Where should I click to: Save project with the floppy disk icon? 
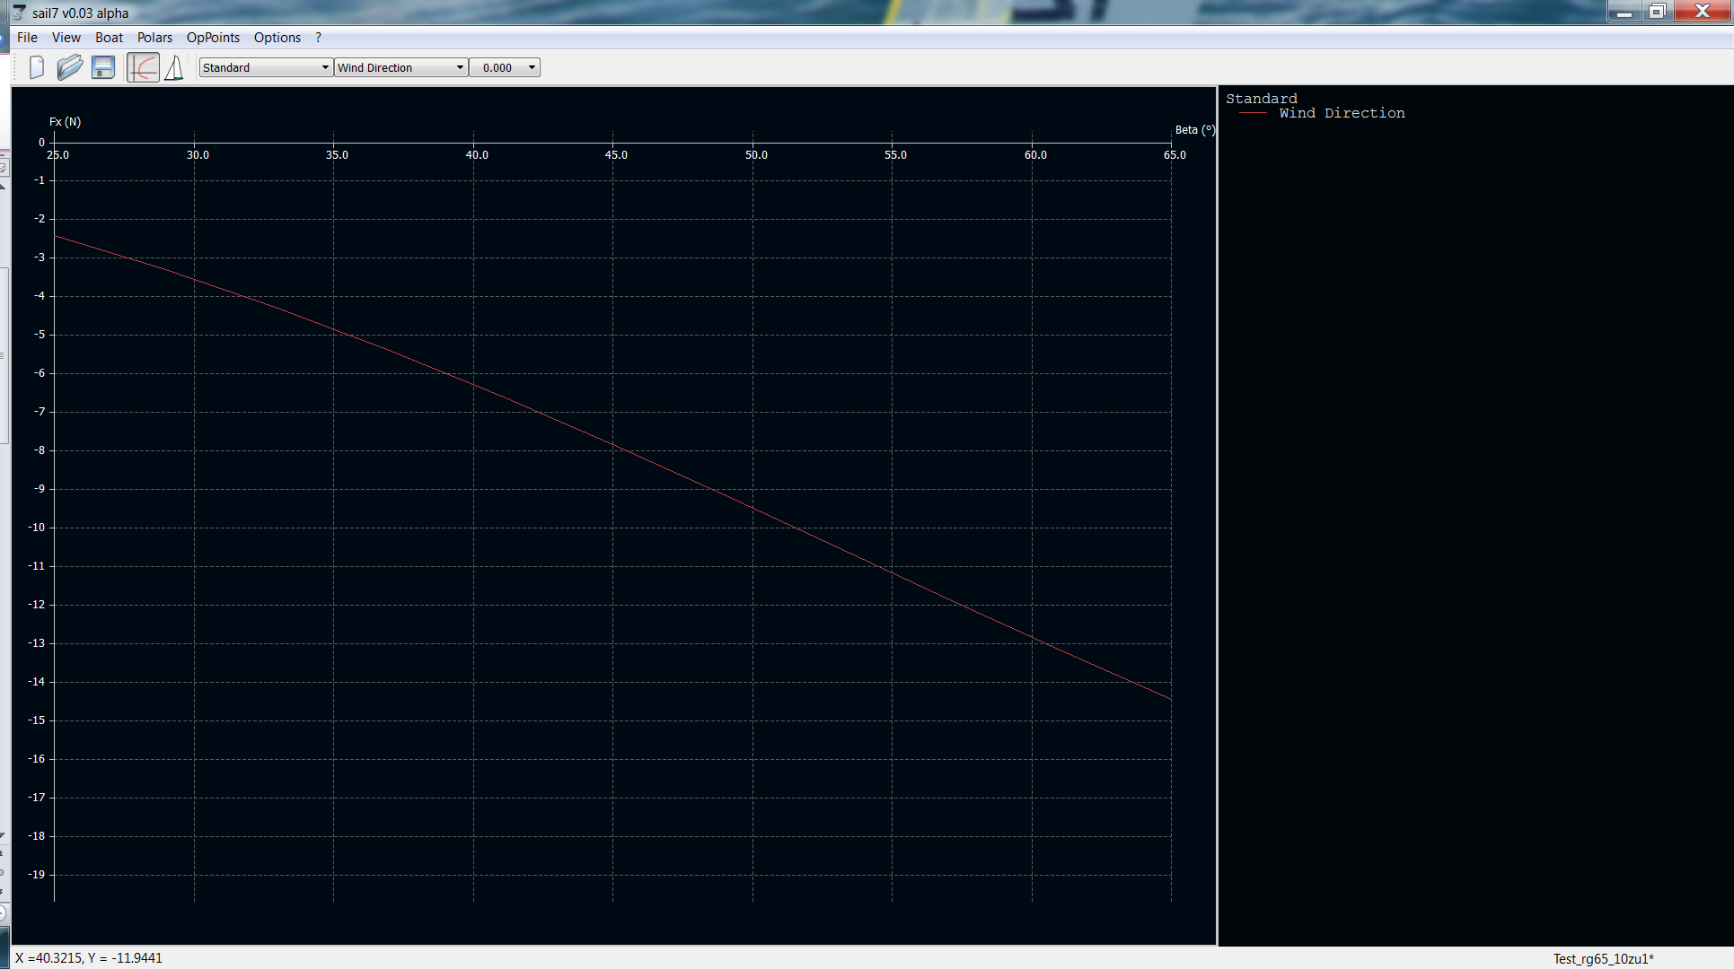[x=103, y=67]
